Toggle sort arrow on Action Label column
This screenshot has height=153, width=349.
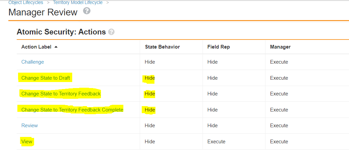pyautogui.click(x=56, y=47)
